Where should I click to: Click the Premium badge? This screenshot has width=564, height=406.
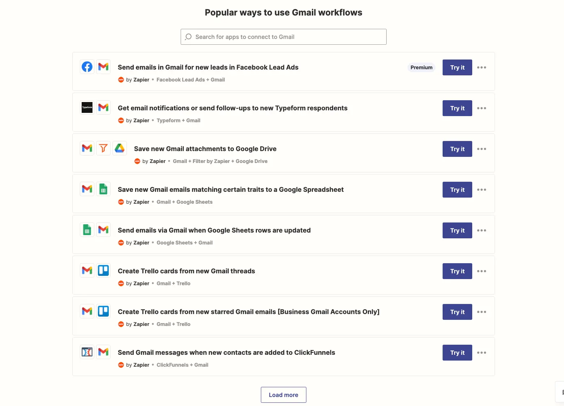coord(421,67)
